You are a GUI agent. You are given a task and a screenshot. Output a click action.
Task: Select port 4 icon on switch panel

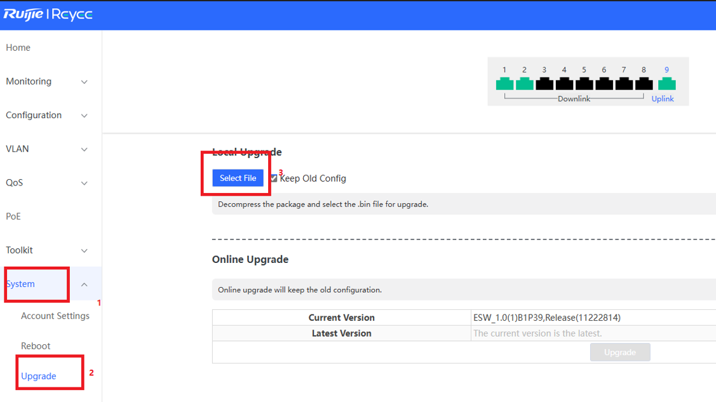tap(564, 83)
